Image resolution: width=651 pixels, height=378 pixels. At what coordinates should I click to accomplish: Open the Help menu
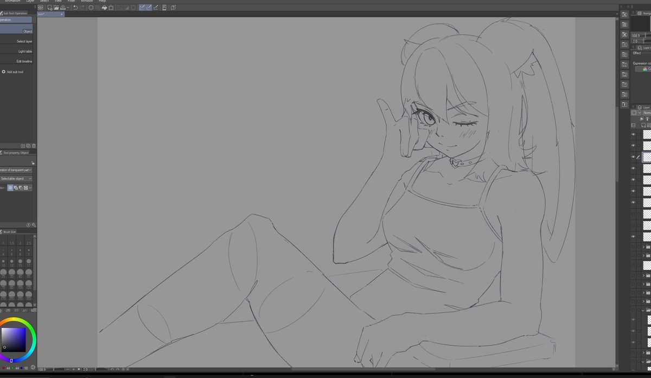[102, 1]
